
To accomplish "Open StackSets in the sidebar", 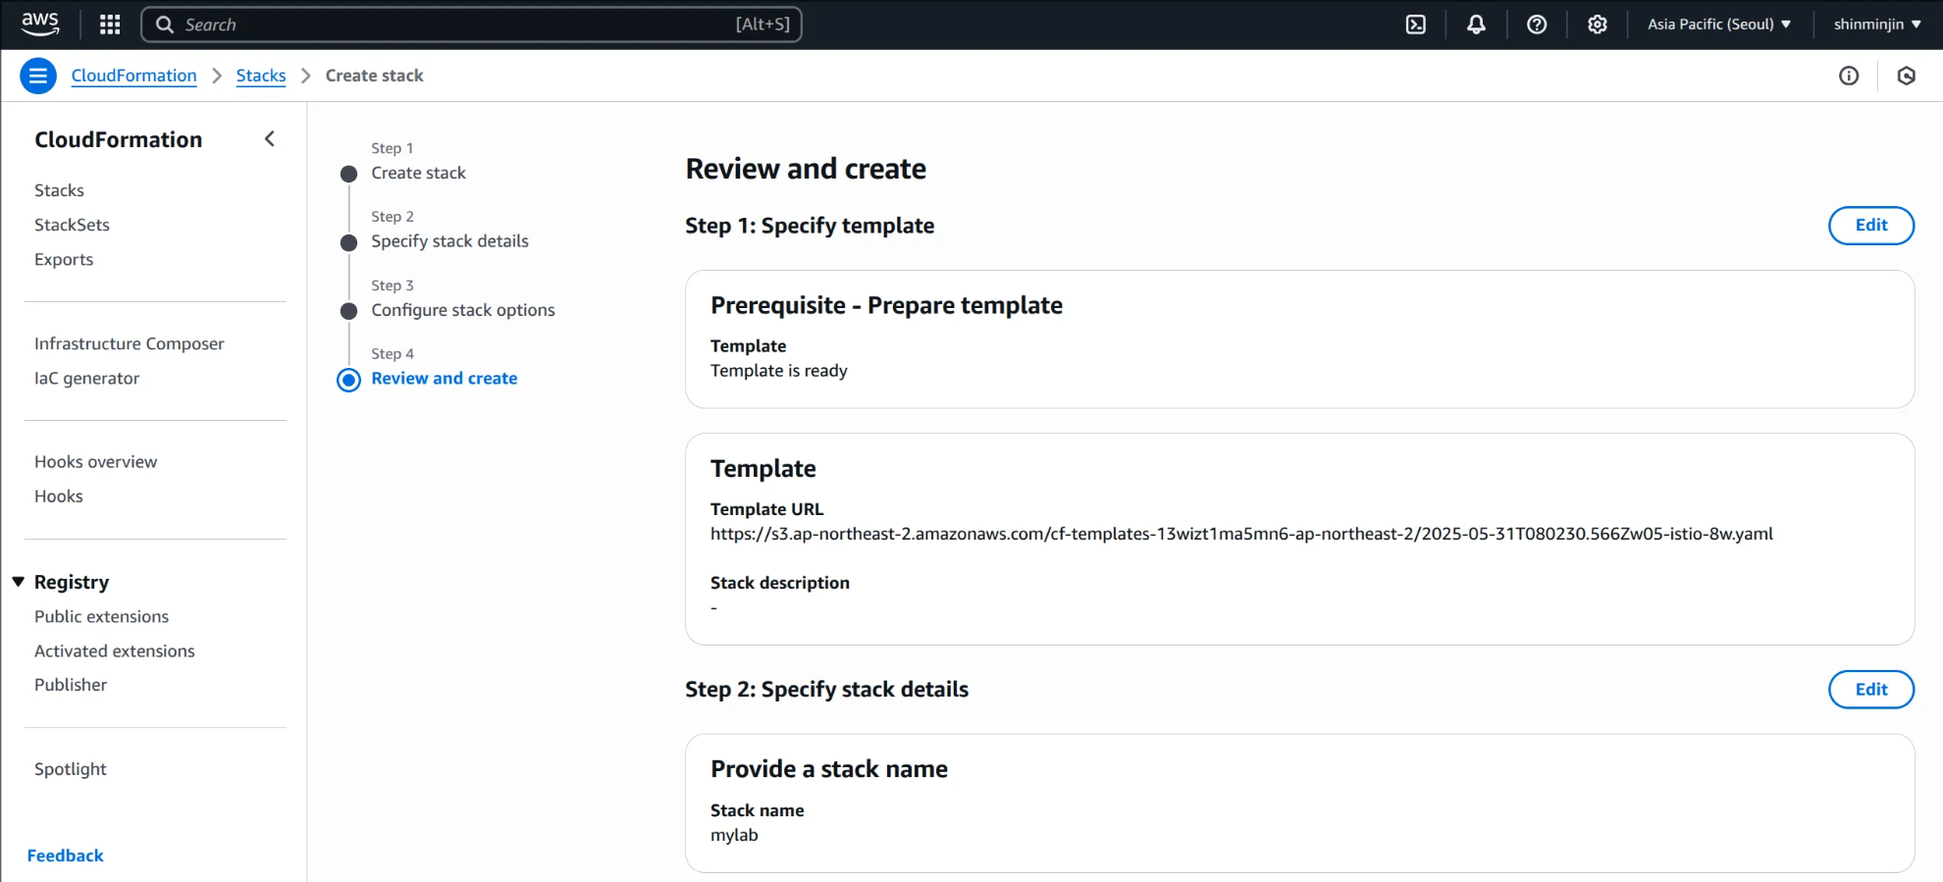I will tap(72, 225).
